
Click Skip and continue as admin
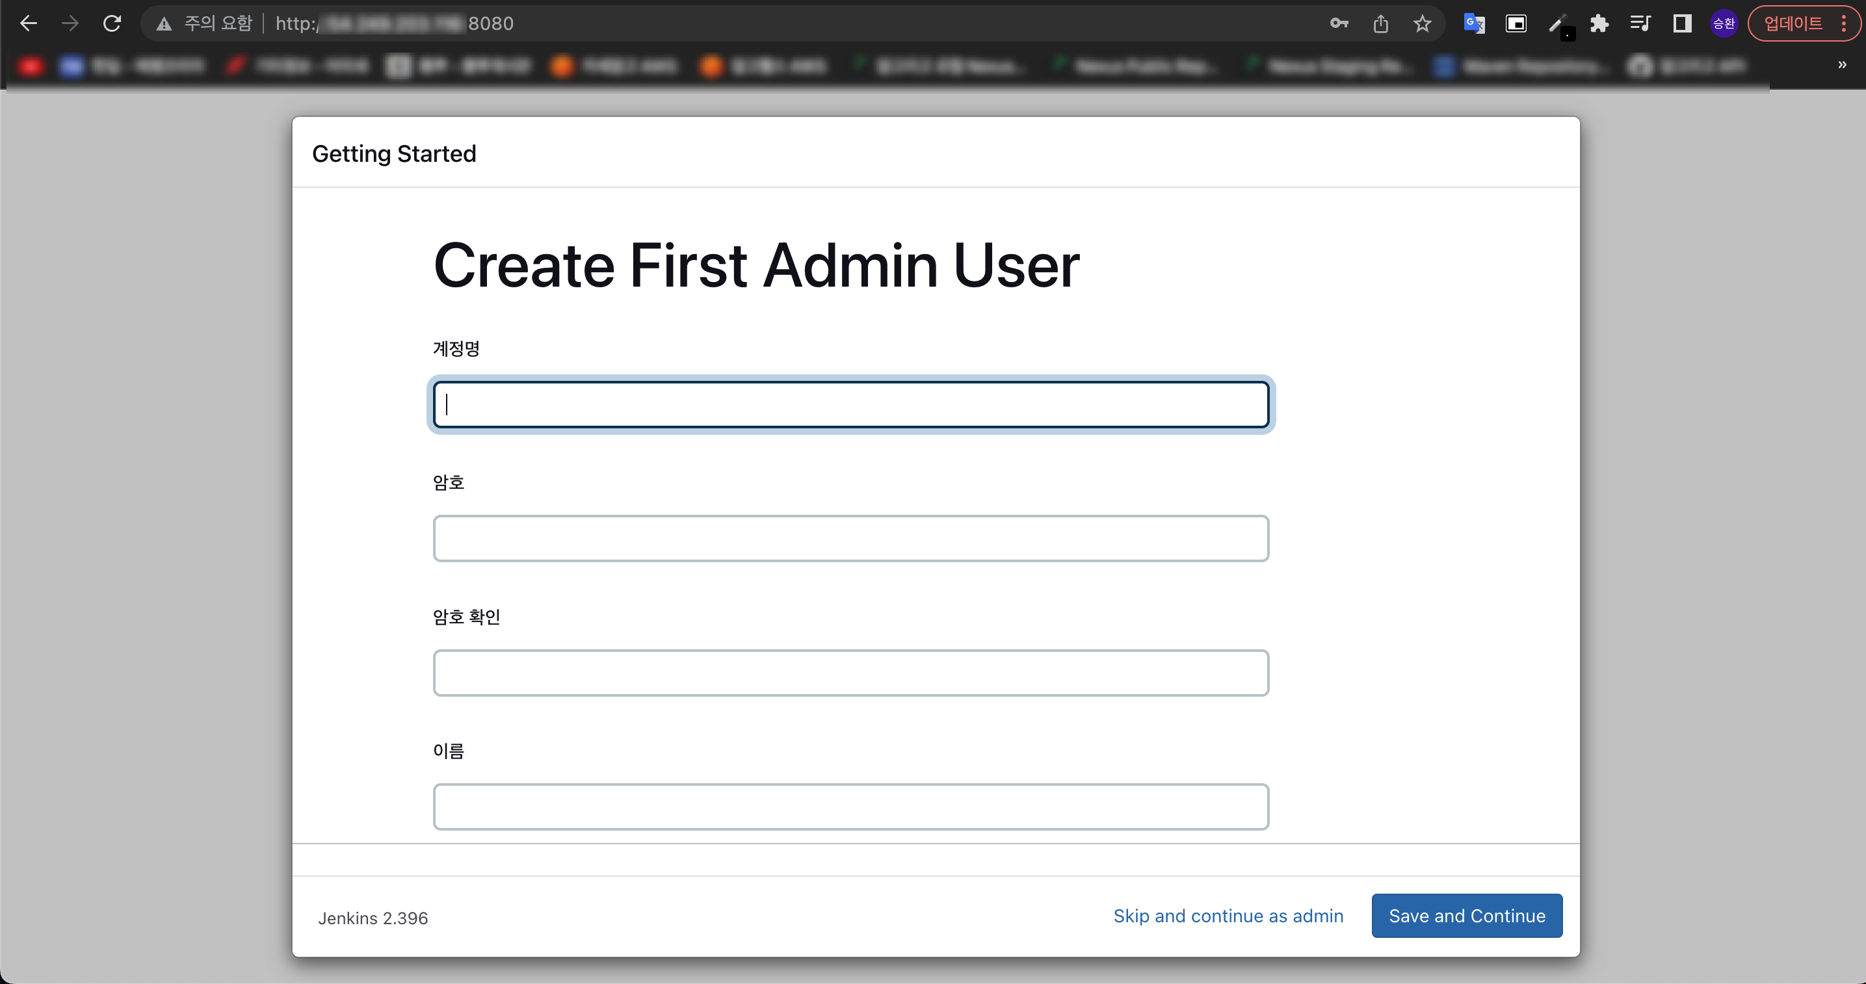pos(1228,915)
